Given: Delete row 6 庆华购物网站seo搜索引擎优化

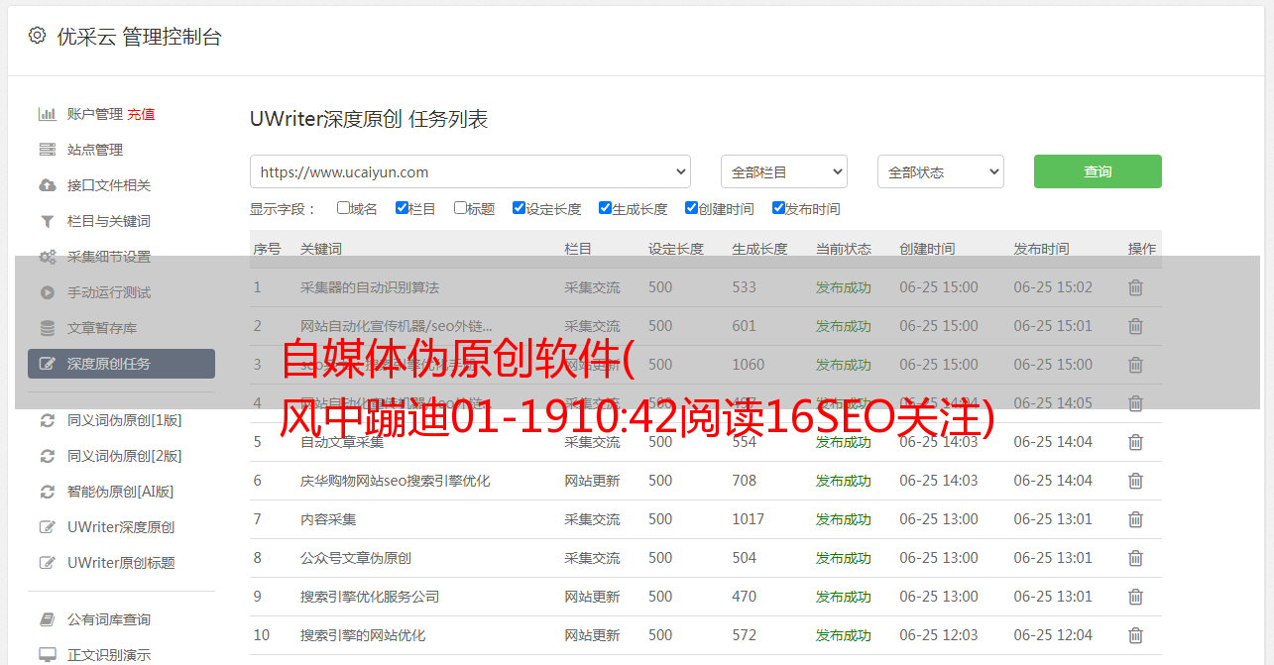Looking at the screenshot, I should 1135,481.
